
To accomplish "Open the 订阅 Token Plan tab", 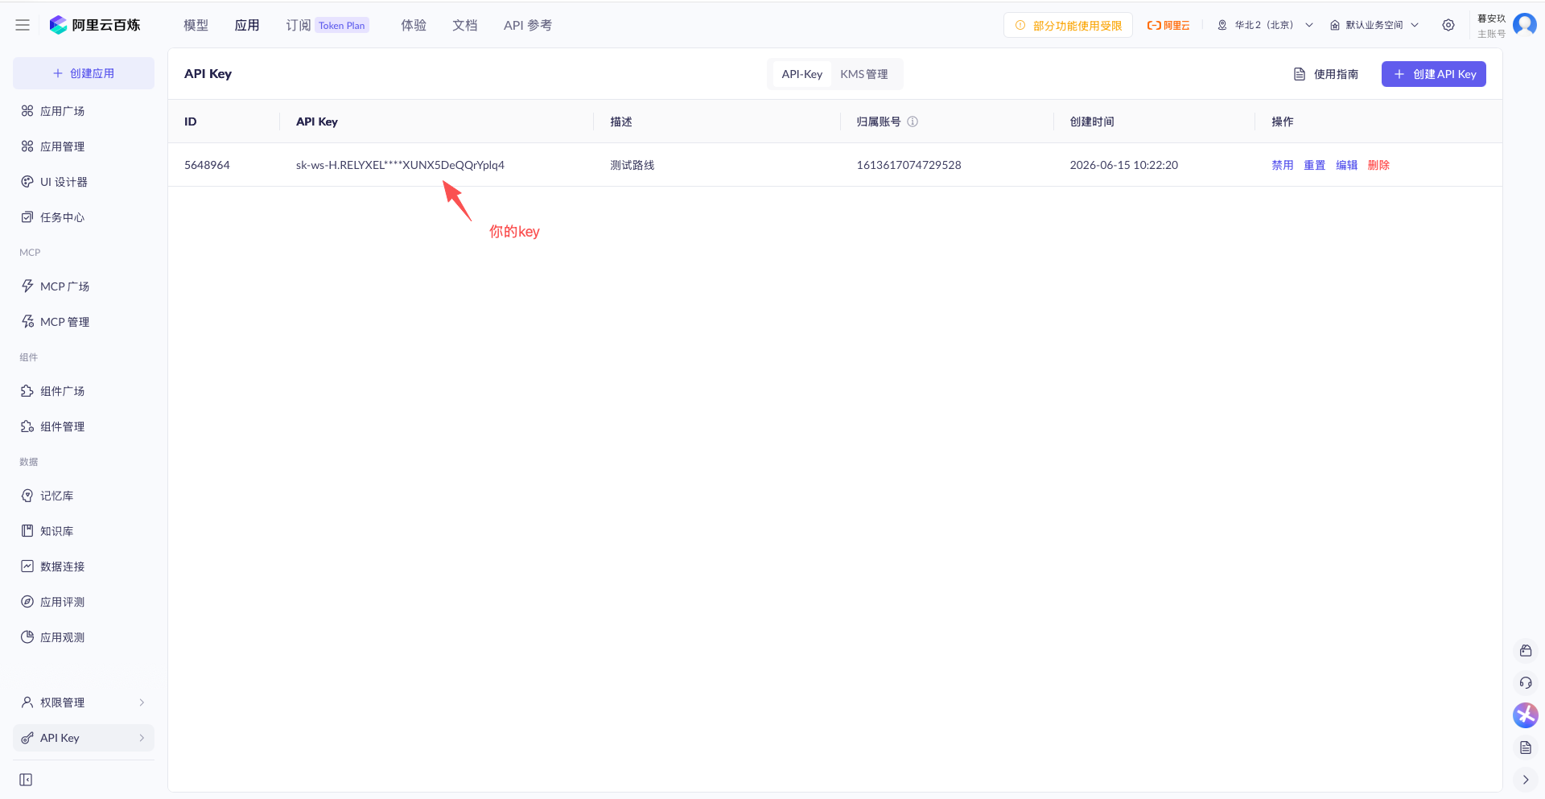I will point(328,25).
